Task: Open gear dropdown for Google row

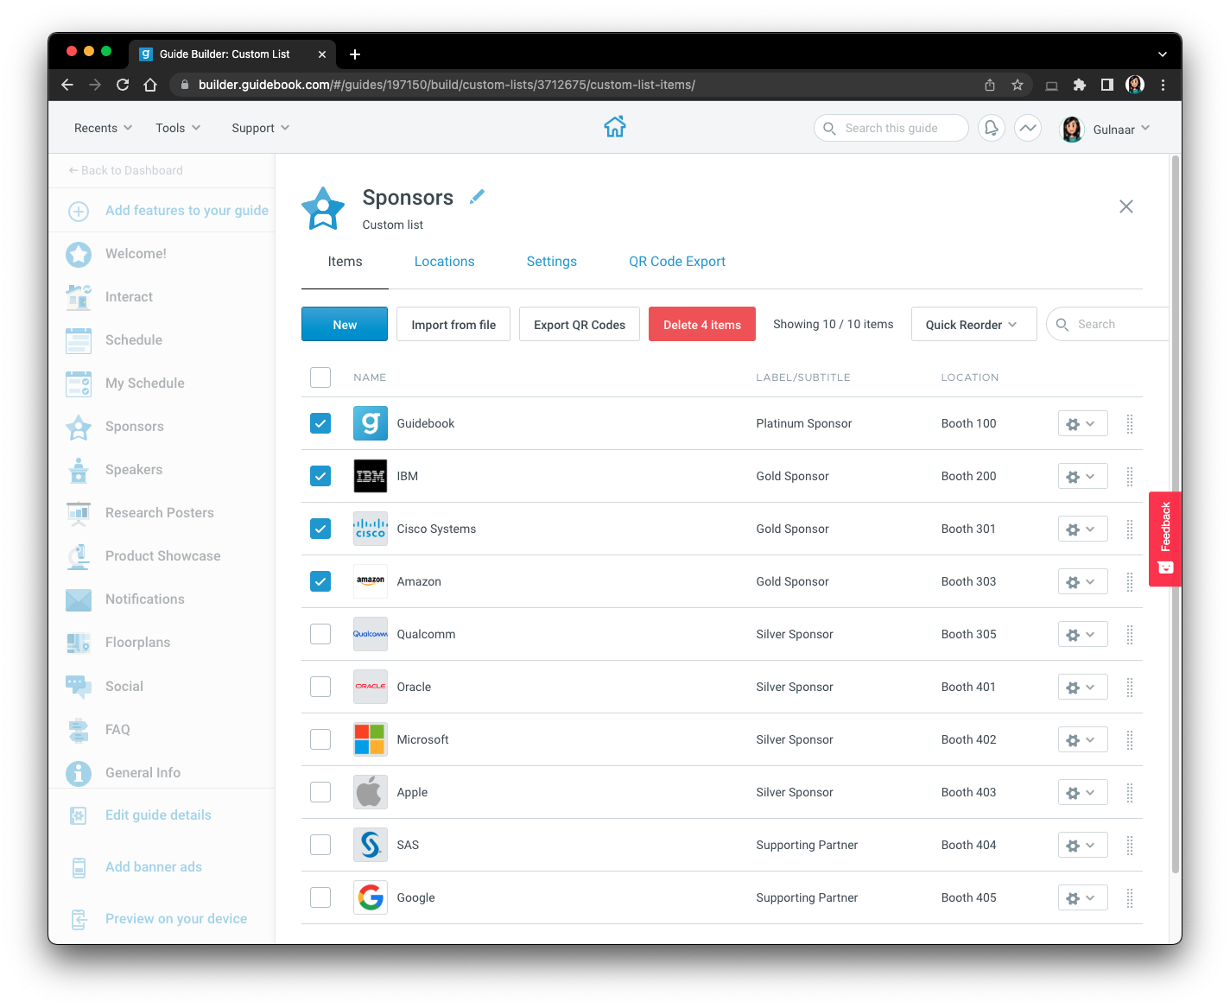Action: 1082,898
